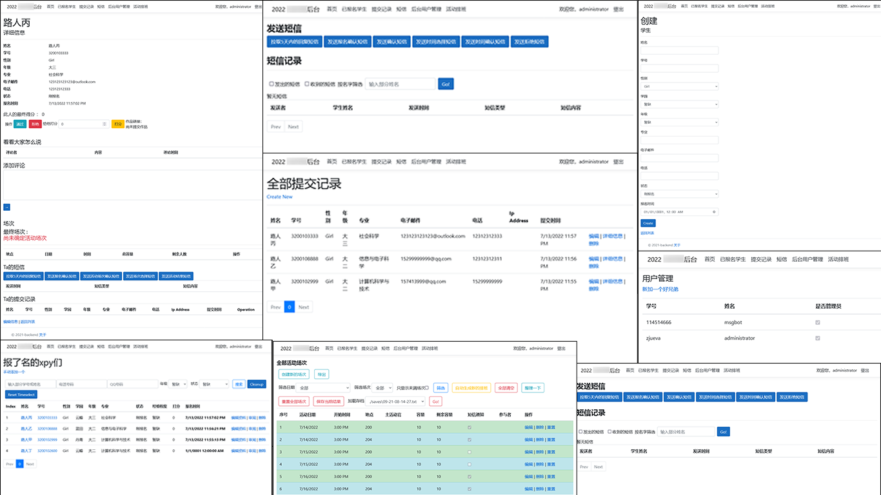Click Reset Timeselect button

point(21,394)
